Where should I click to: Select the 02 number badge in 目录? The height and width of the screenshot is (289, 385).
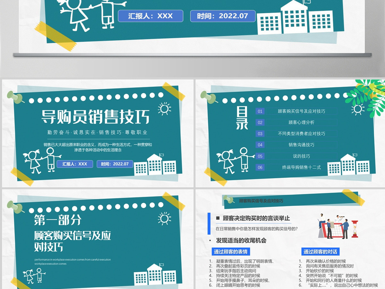click(x=260, y=122)
